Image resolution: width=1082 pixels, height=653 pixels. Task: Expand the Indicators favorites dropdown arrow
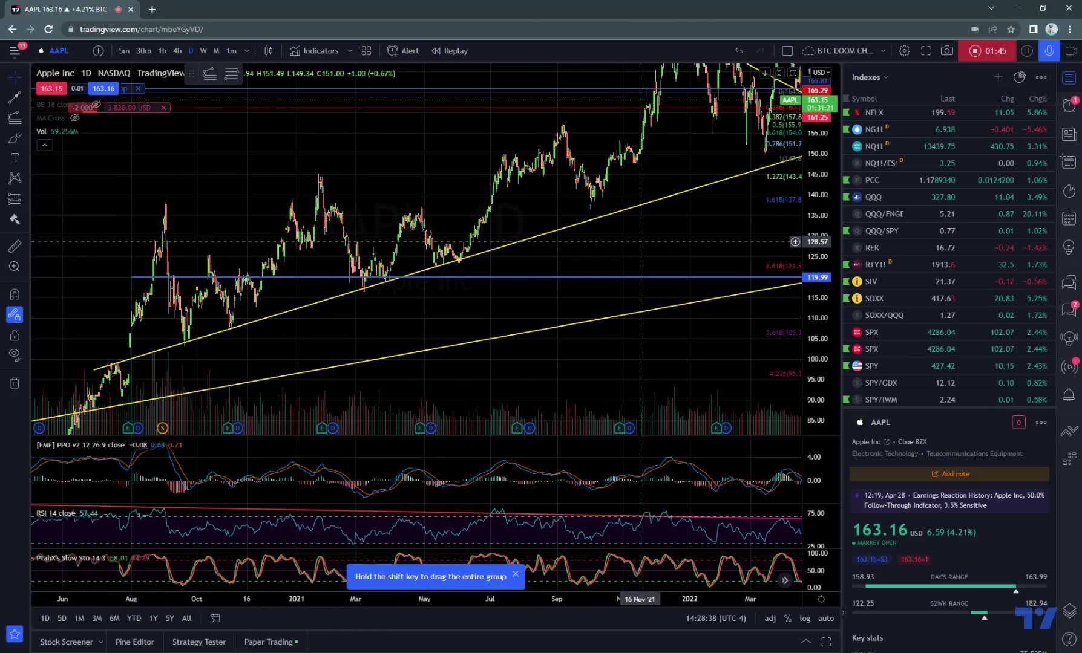(x=350, y=51)
